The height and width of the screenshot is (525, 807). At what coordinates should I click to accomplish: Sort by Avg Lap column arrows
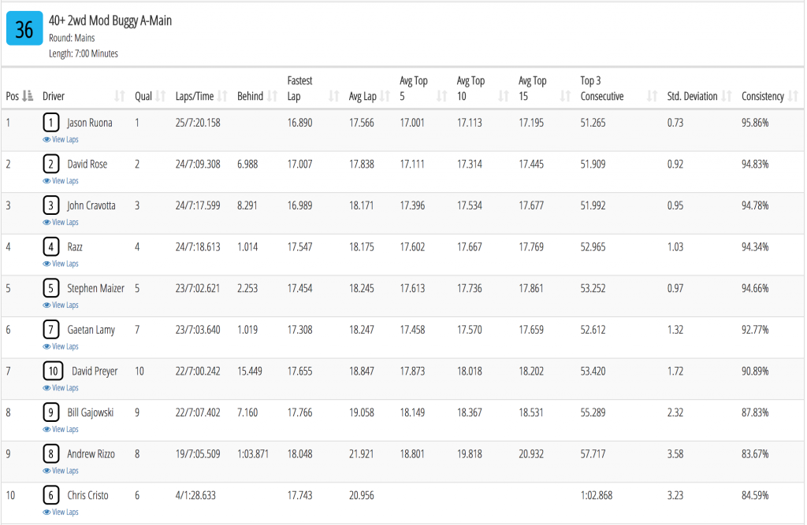click(x=385, y=96)
